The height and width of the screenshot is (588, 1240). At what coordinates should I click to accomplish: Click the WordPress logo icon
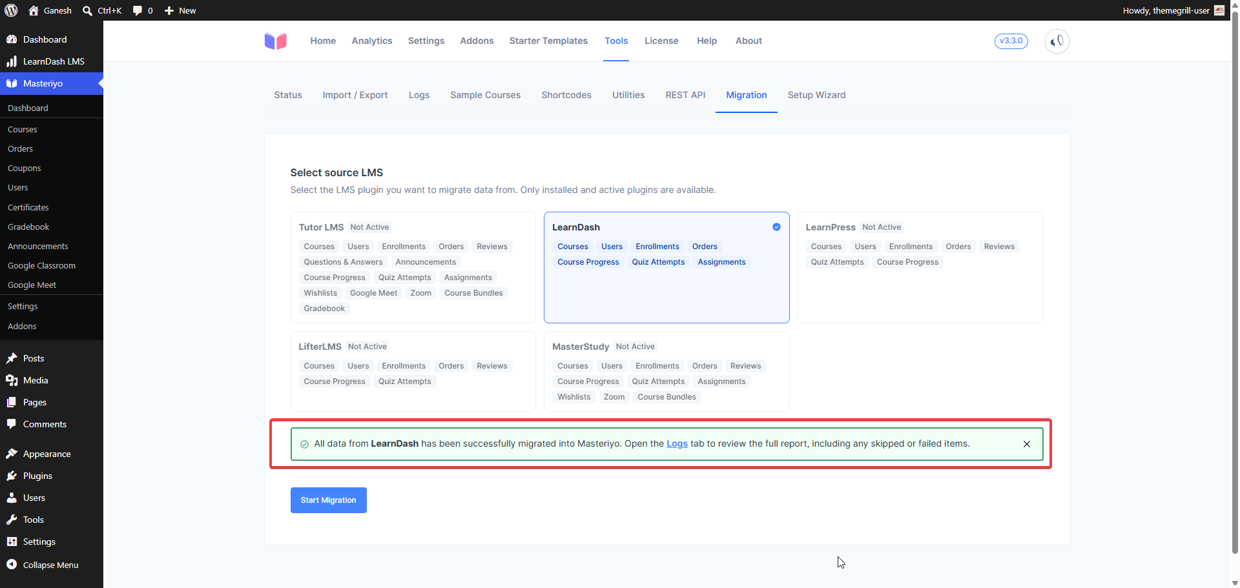tap(11, 10)
